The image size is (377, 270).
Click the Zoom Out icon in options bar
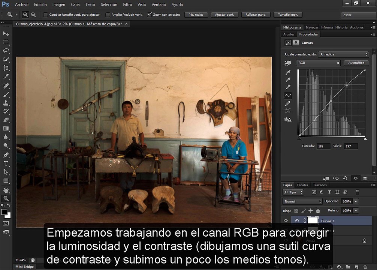33,15
